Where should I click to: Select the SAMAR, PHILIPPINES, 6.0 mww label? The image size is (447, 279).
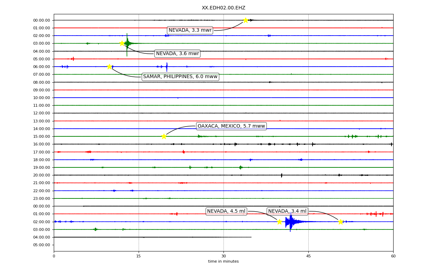coord(180,77)
